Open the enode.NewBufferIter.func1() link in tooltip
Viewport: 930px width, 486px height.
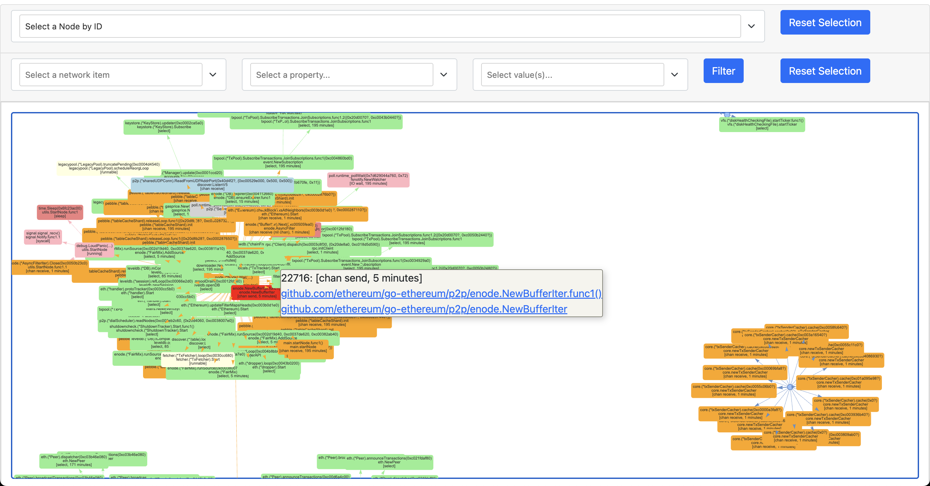click(x=441, y=294)
